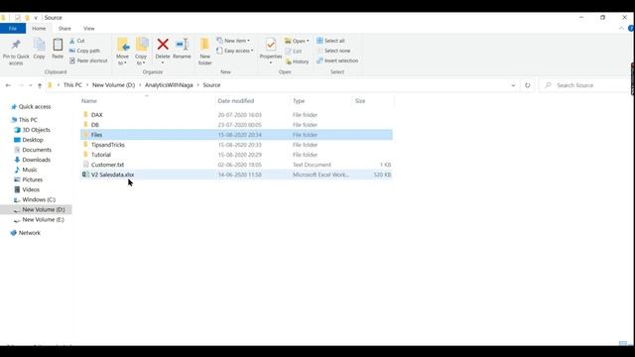Open the New item dropdown

click(x=233, y=41)
